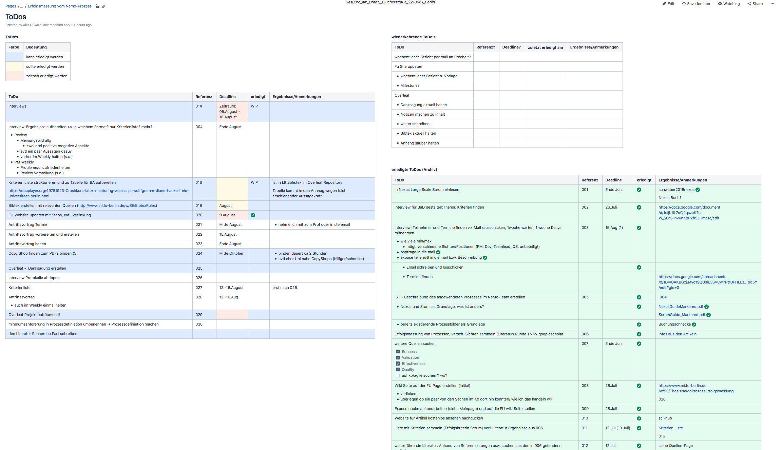Click green check next to Buchungsnecke
The image size is (781, 450).
[694, 325]
